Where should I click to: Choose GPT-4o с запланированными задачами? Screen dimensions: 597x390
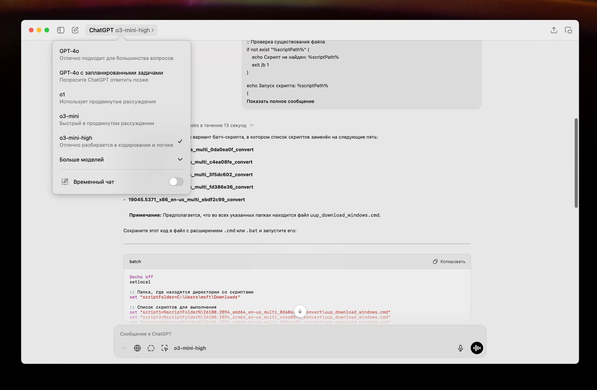click(x=121, y=76)
